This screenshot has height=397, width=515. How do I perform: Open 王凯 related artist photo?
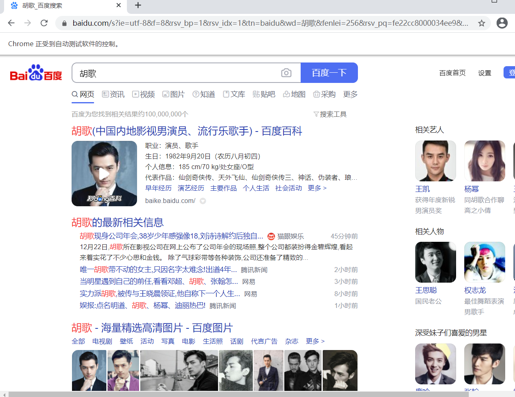[x=436, y=161]
